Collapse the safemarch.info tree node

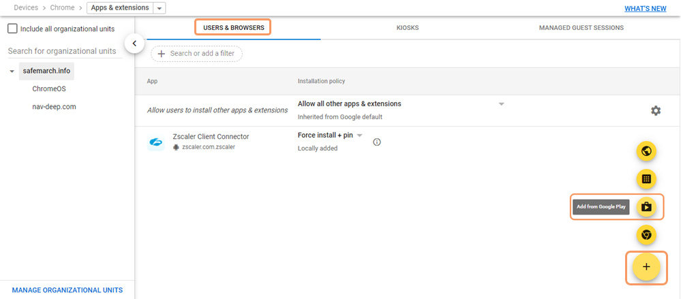point(12,71)
